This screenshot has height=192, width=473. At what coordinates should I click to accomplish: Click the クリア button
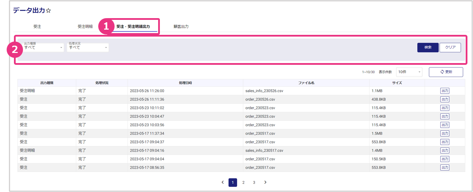tap(450, 47)
